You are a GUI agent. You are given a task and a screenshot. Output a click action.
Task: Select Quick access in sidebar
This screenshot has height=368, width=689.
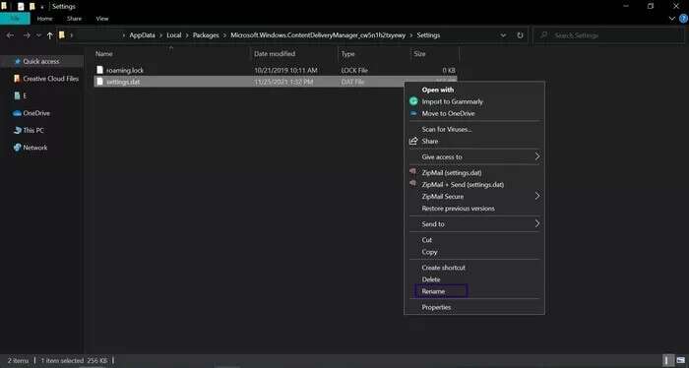pos(41,61)
